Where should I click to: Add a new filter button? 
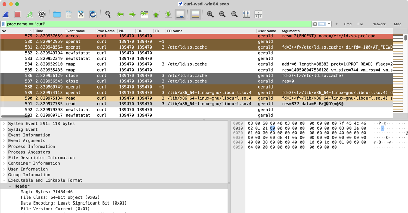coord(337,24)
